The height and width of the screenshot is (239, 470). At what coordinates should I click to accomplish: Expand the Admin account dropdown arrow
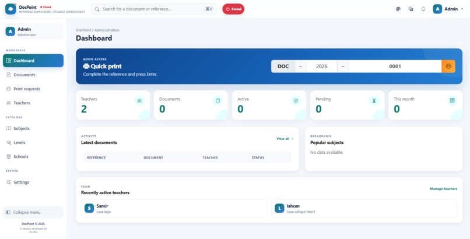point(462,9)
